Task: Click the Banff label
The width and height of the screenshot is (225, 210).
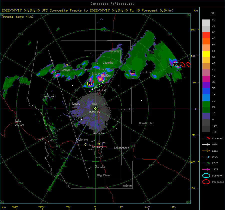Action: click(41, 139)
